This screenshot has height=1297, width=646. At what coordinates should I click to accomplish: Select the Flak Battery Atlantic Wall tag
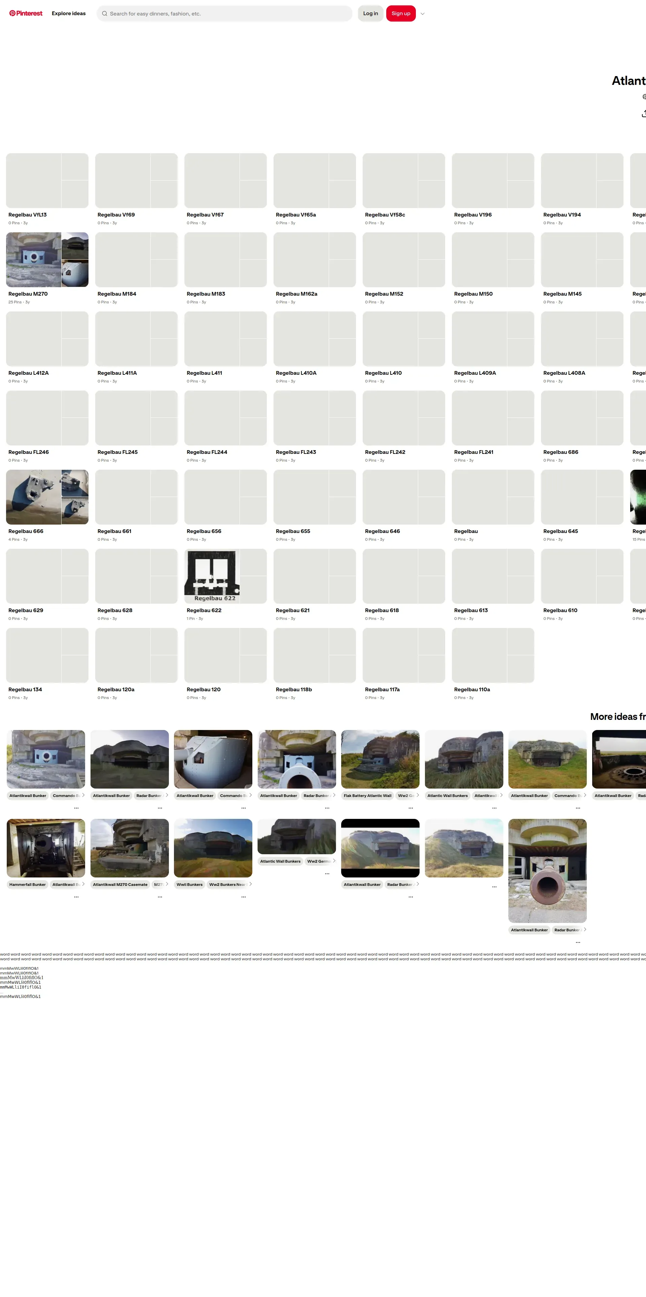367,796
